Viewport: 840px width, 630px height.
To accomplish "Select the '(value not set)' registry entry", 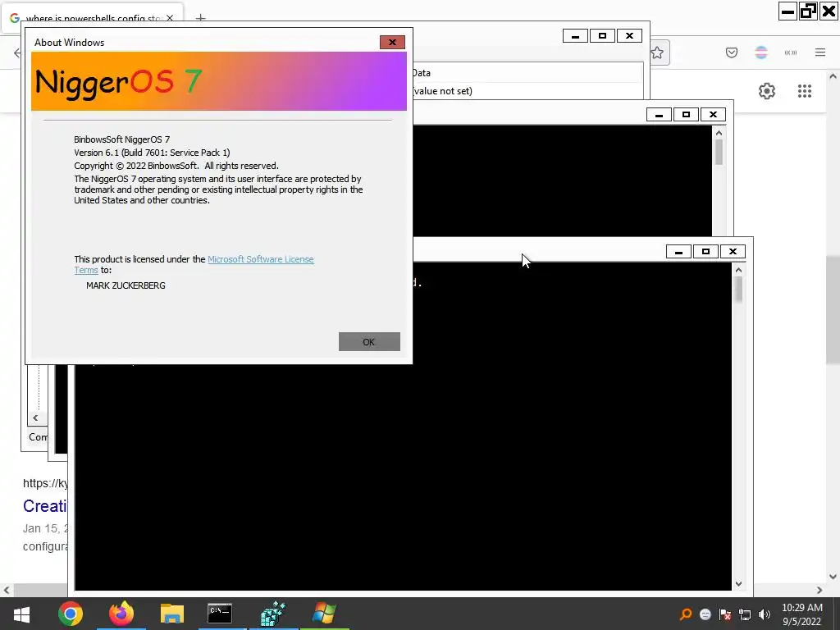I will (x=442, y=91).
